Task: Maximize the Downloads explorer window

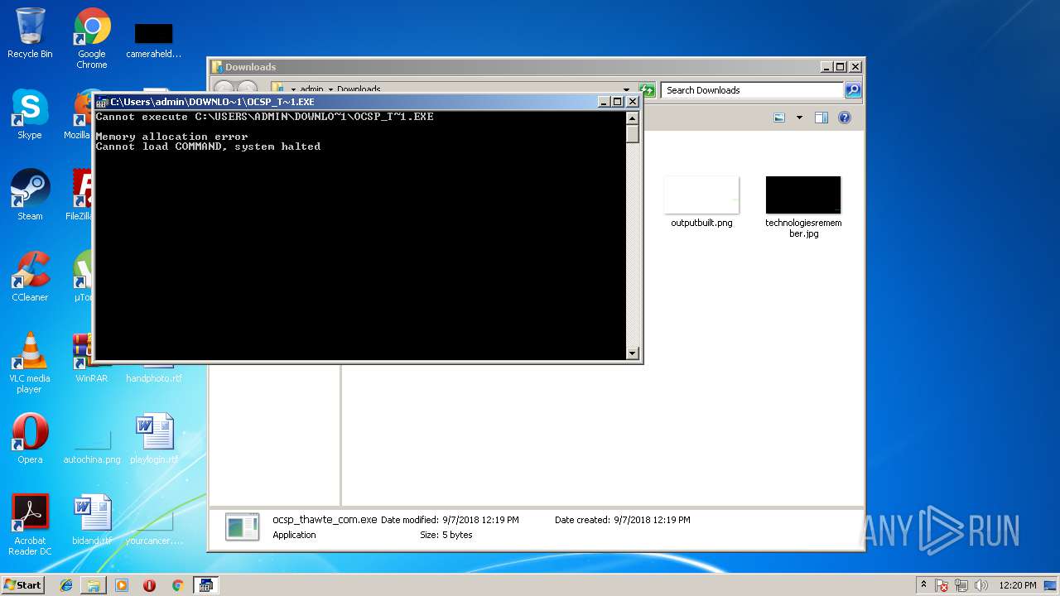Action: coord(840,67)
